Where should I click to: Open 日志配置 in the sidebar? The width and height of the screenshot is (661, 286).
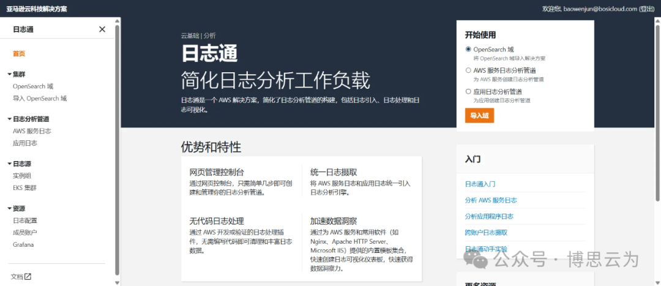click(x=25, y=220)
